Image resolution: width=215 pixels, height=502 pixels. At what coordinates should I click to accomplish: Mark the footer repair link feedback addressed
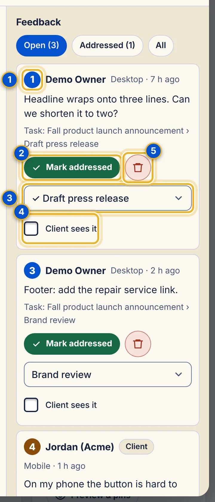click(72, 344)
